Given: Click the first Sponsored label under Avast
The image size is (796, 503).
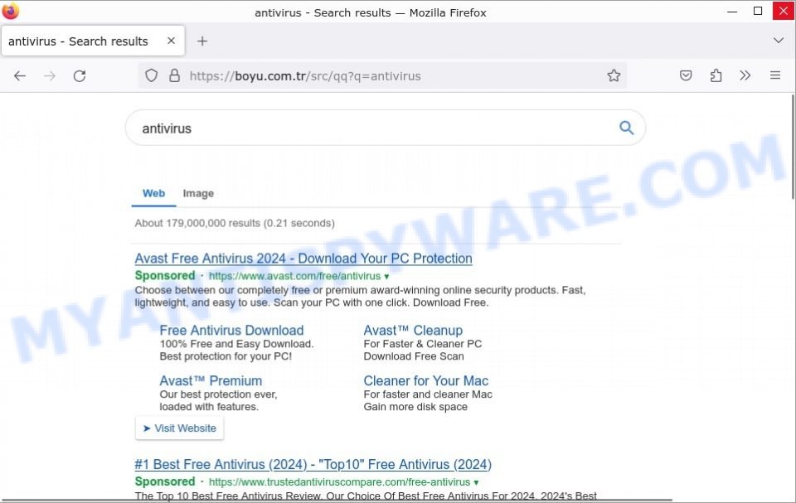Looking at the screenshot, I should pos(165,276).
